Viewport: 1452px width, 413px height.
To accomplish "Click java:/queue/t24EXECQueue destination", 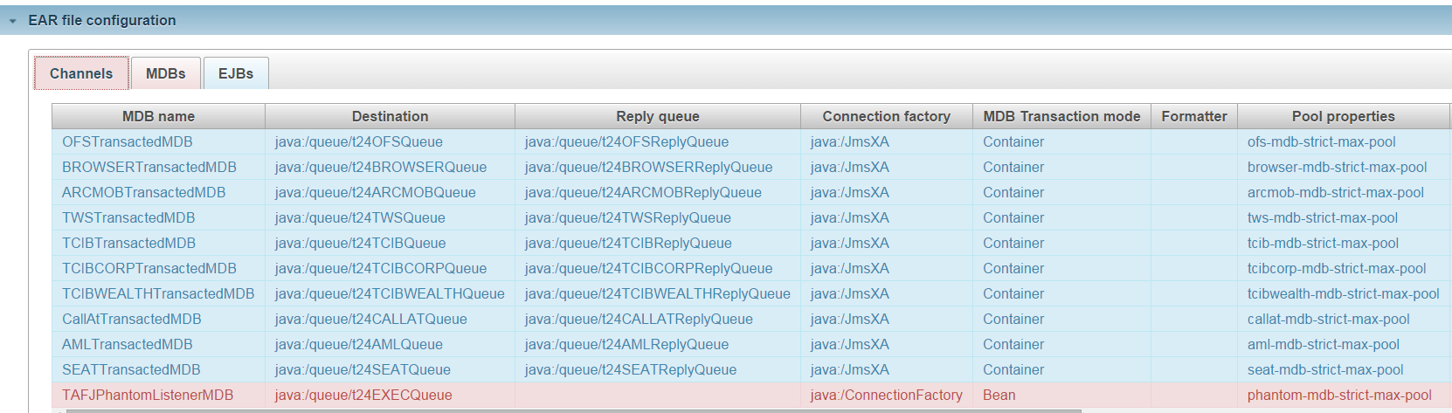I will [x=363, y=395].
